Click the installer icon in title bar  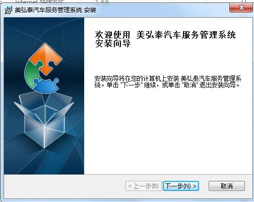point(8,10)
